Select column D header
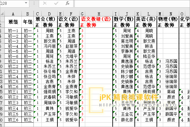The width and height of the screenshot is (190, 127). (x=49, y=14)
